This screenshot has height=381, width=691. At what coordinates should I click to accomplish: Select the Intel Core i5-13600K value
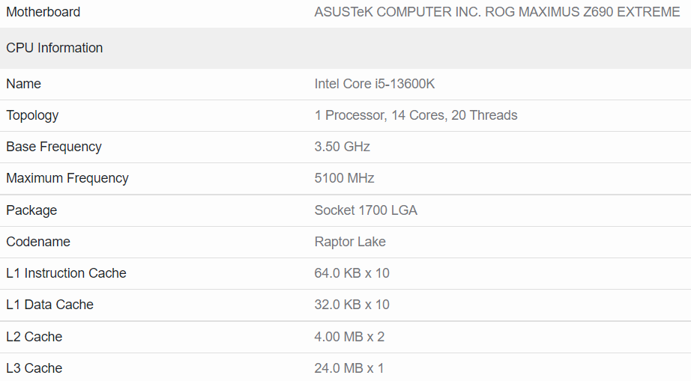coord(374,84)
